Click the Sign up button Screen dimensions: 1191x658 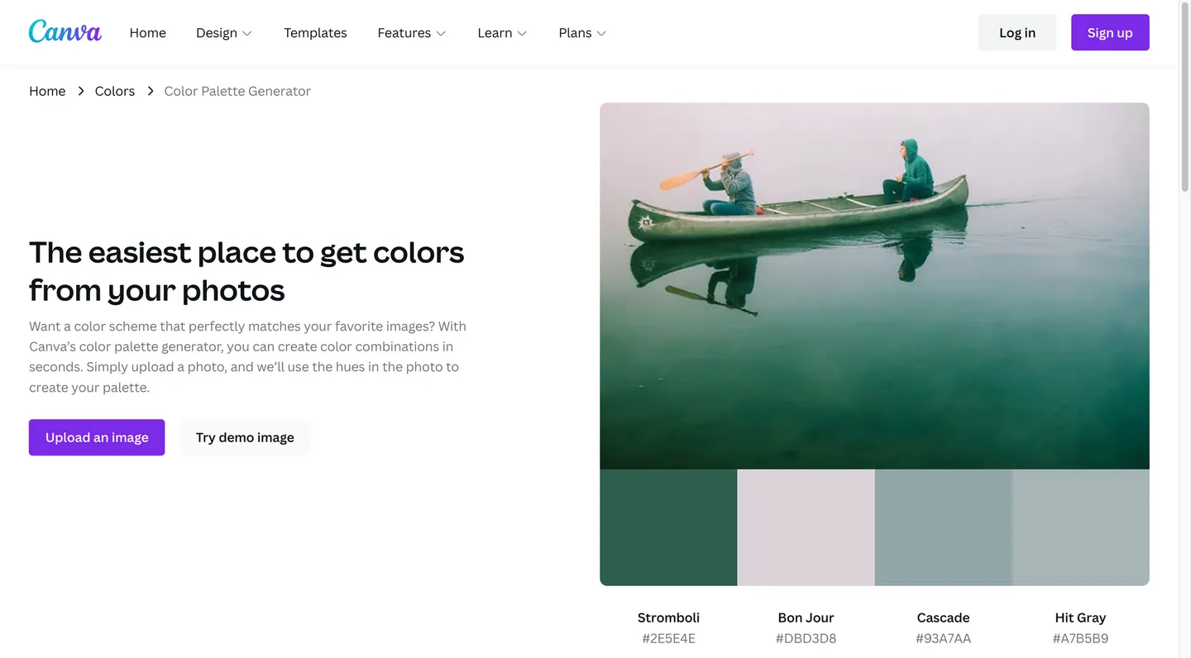[x=1109, y=32]
